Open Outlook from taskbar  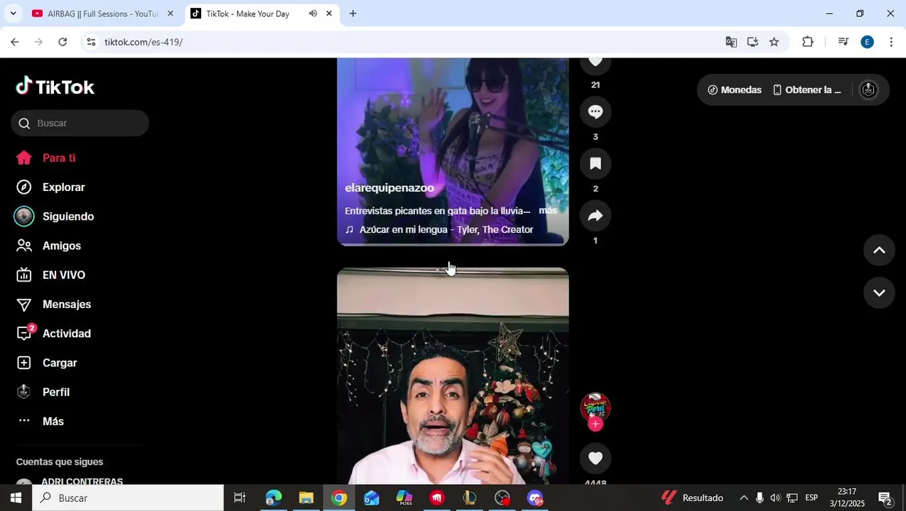372,498
